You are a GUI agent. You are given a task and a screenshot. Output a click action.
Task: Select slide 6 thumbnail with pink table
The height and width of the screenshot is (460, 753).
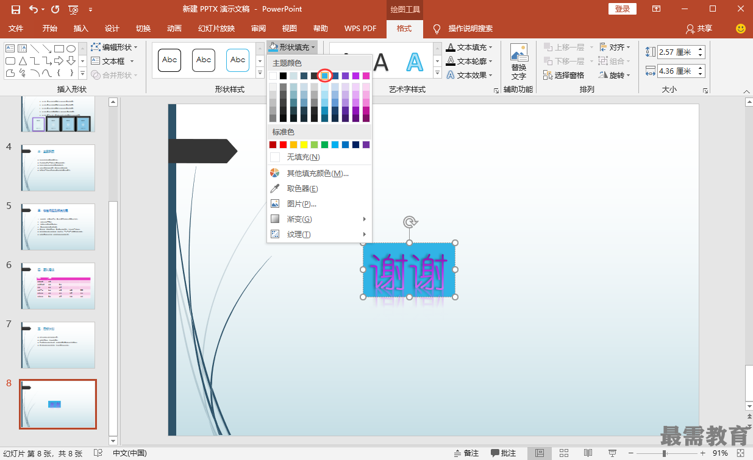(x=58, y=286)
